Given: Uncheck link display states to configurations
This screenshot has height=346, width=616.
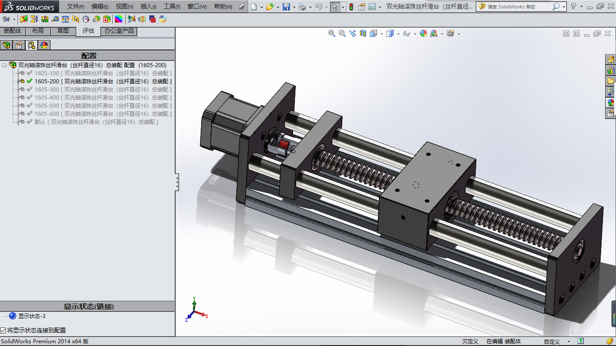Looking at the screenshot, I should pyautogui.click(x=3, y=330).
